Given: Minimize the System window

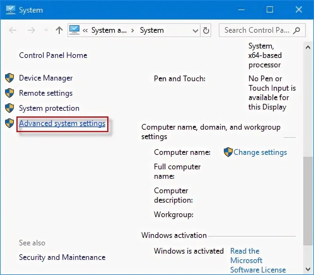Looking at the screenshot, I should click(241, 9).
